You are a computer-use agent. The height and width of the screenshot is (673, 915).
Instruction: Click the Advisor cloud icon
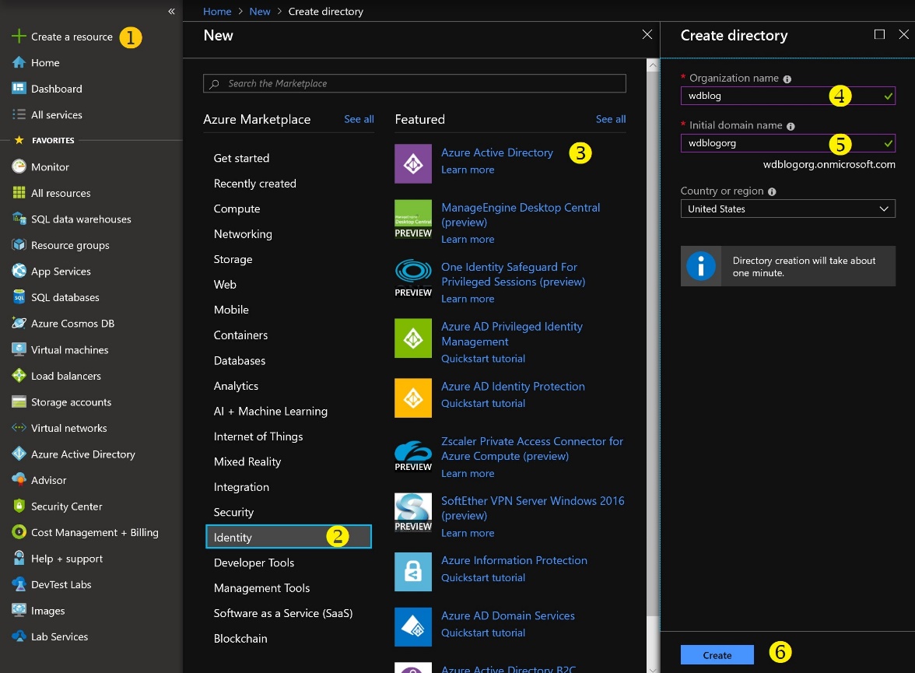click(19, 480)
